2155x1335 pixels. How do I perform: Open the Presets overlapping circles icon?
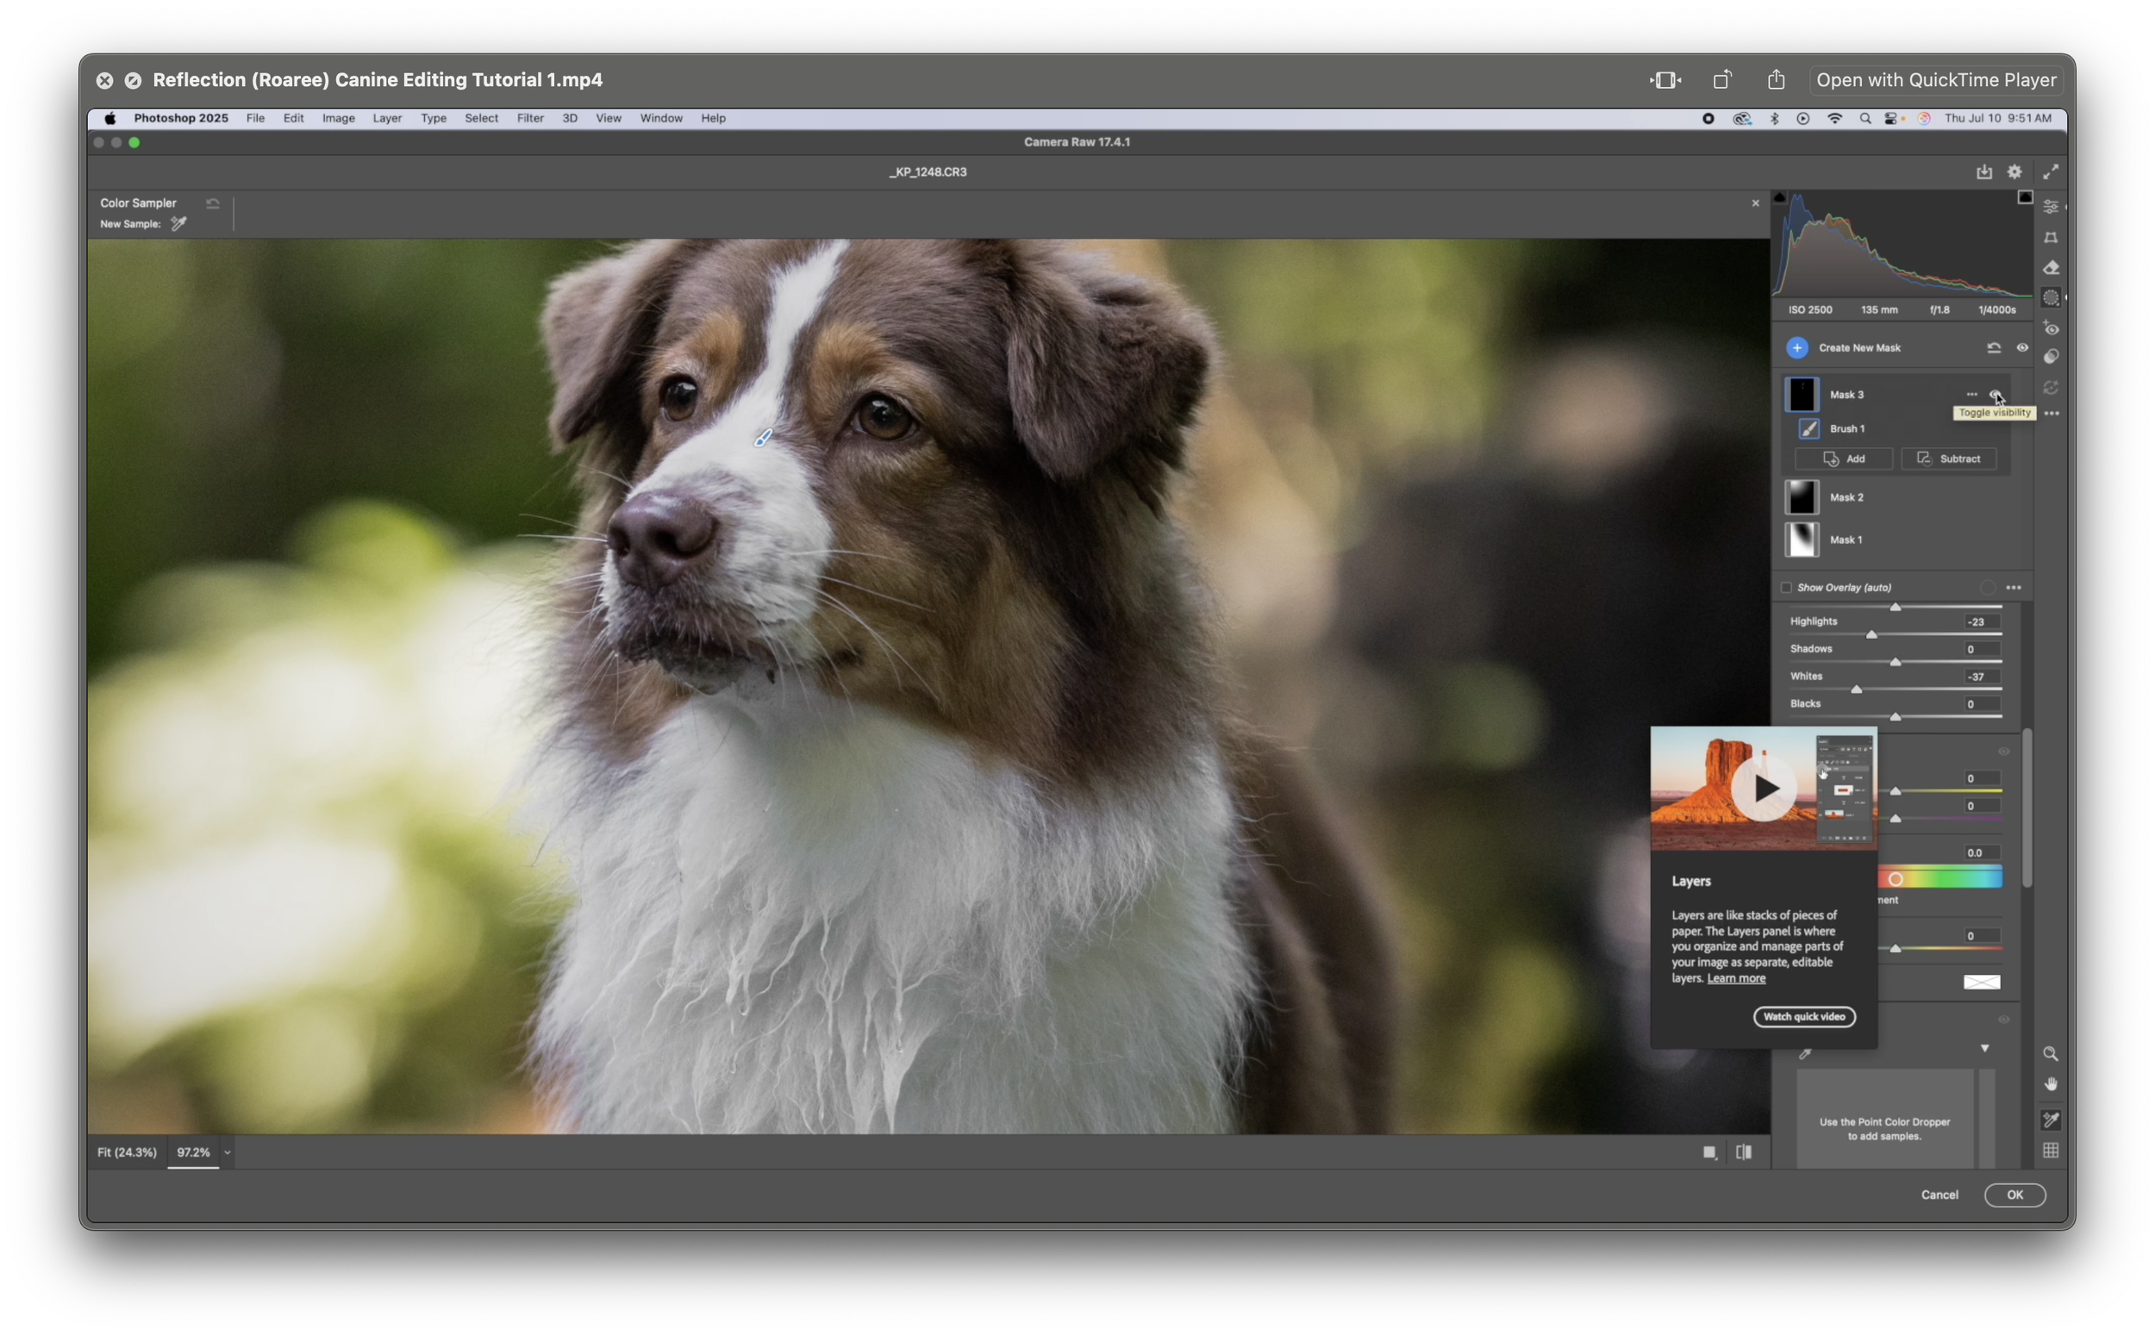[2050, 357]
